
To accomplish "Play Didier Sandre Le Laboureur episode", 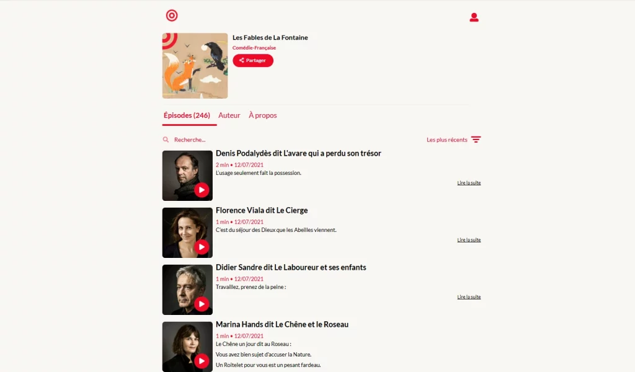I will 202,304.
